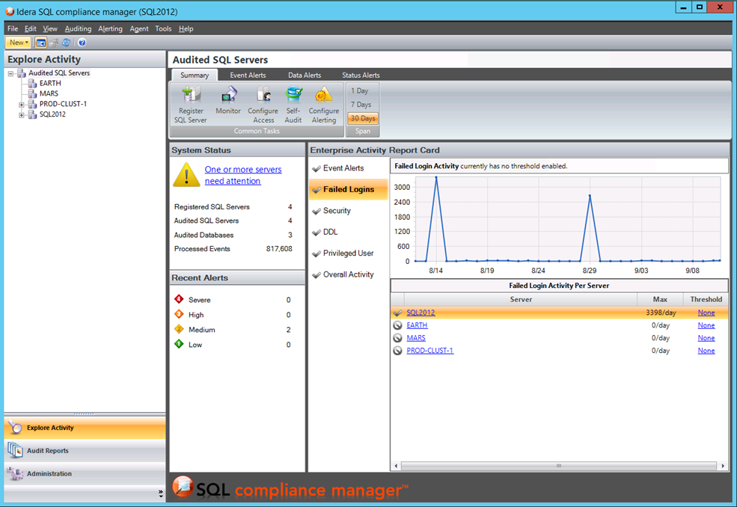Open the Auditing menu
The image size is (737, 507).
[x=78, y=28]
